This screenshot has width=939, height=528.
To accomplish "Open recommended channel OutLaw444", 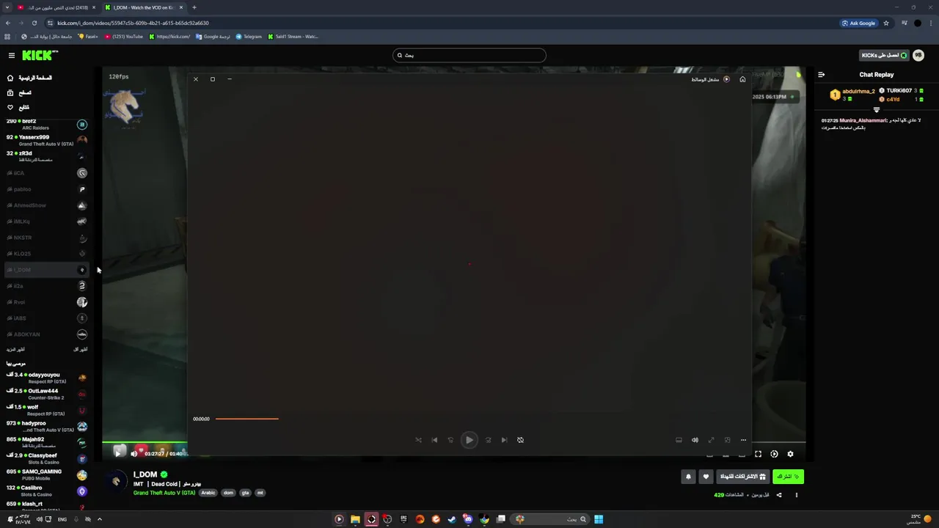I will coord(47,394).
